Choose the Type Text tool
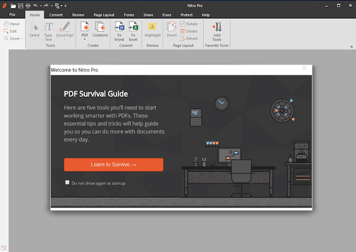 48,31
